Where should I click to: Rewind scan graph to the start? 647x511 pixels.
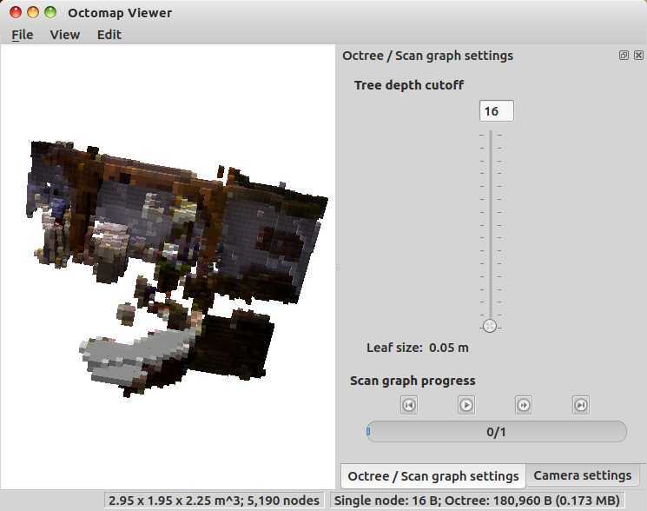409,405
